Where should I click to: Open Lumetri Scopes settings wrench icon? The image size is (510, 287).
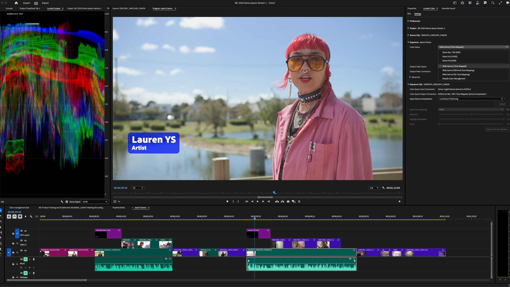coord(62,201)
